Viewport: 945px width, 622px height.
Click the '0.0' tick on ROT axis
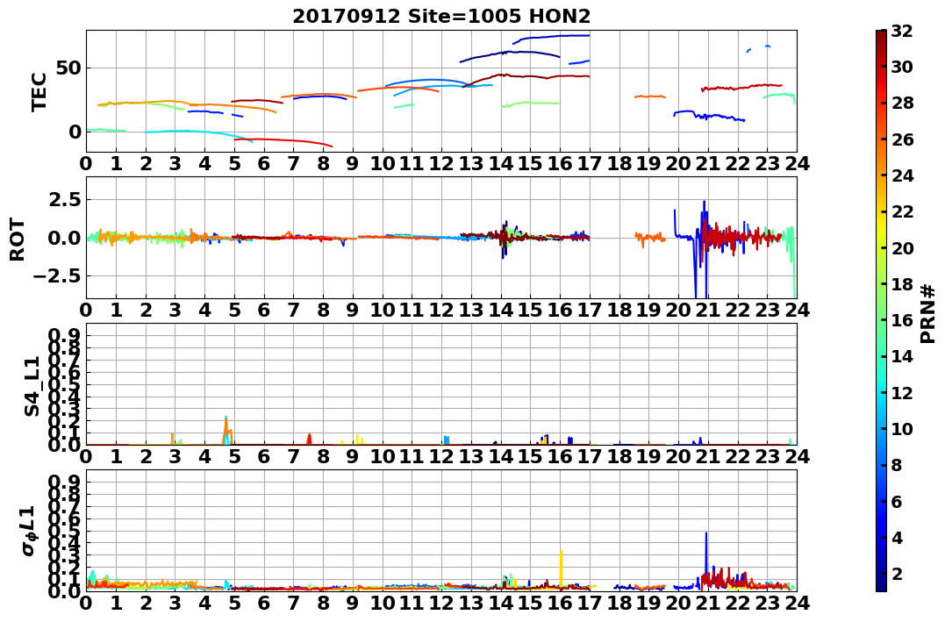64,238
